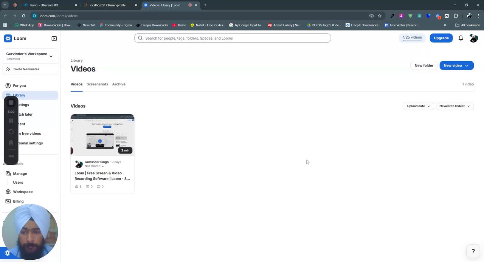Screen dimensions: 484x262
Task: Stop recording via the recorder stop square
Action: click(11, 102)
